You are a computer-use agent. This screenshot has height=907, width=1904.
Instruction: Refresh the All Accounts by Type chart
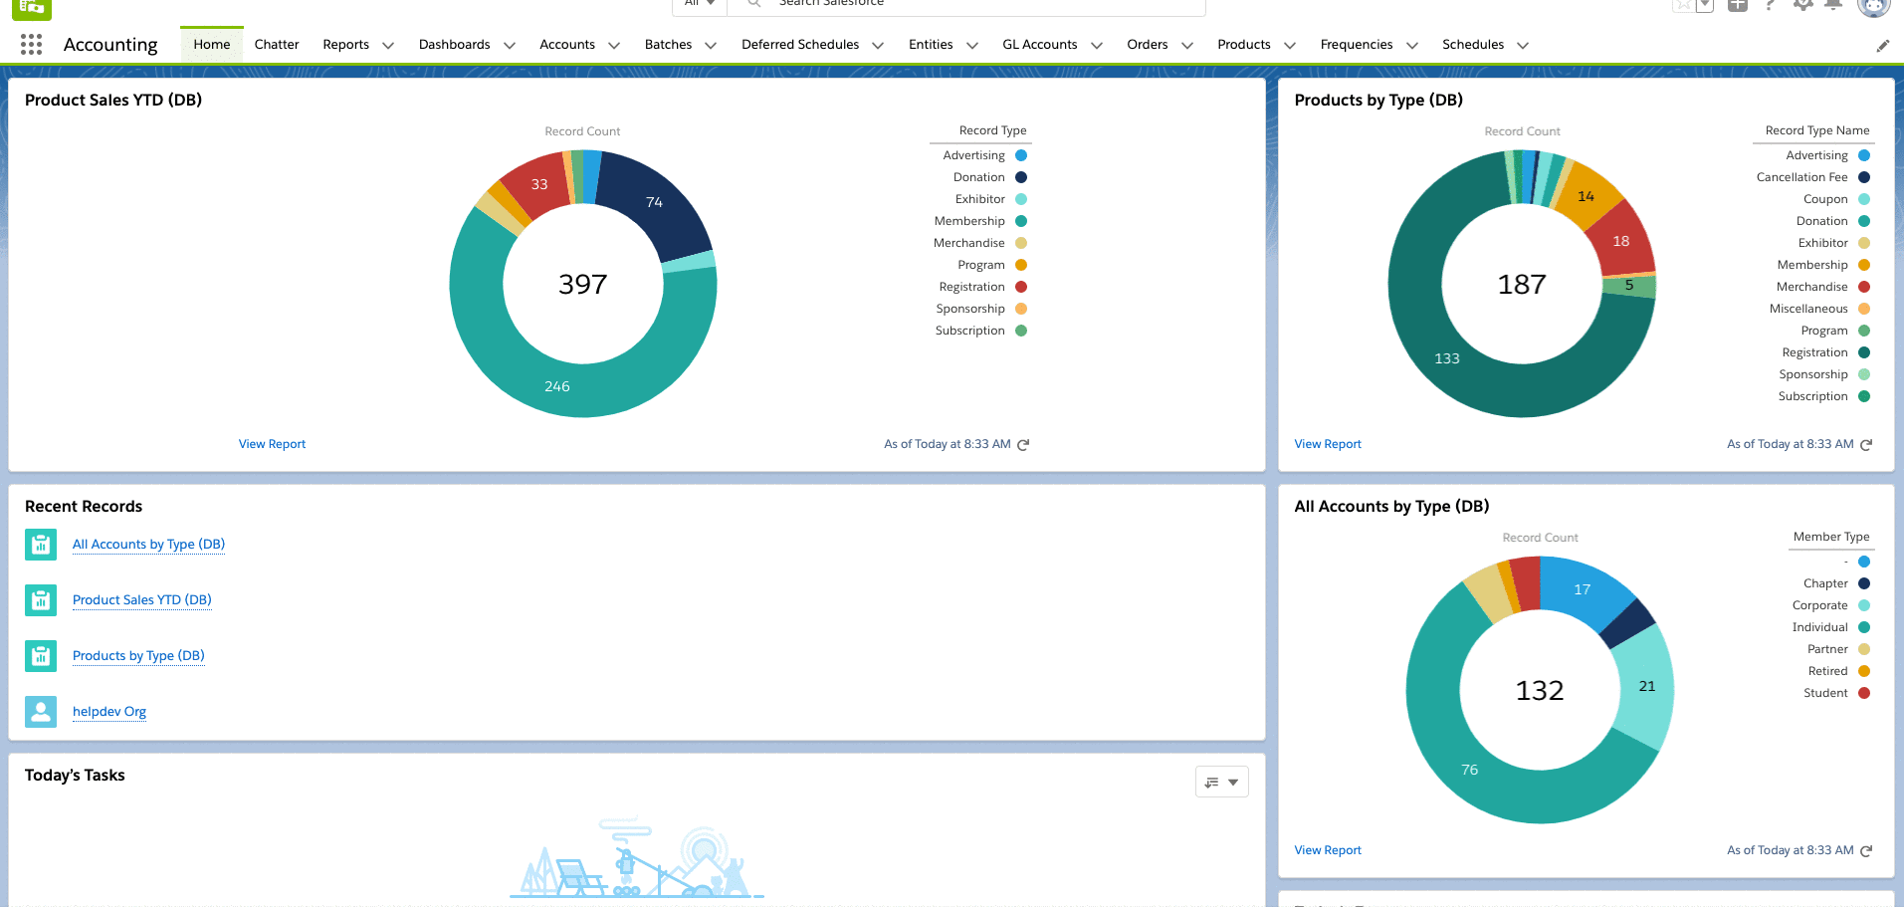(1866, 851)
